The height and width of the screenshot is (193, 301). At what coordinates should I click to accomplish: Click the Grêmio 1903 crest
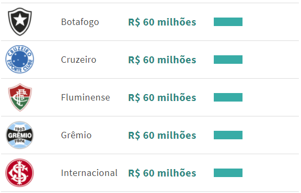click(20, 135)
